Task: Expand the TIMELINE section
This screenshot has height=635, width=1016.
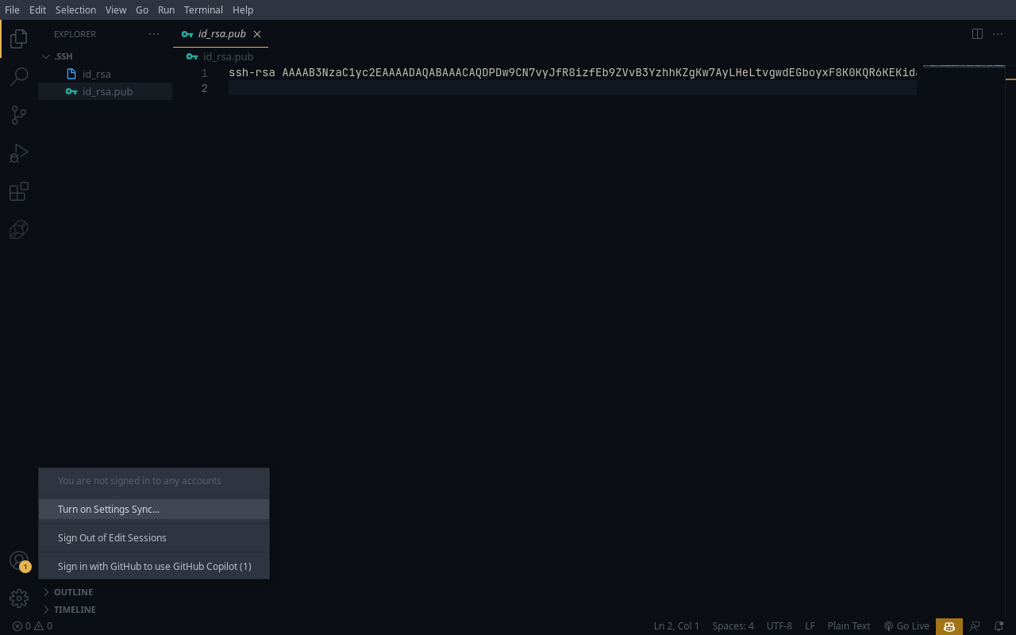Action: (x=75, y=609)
